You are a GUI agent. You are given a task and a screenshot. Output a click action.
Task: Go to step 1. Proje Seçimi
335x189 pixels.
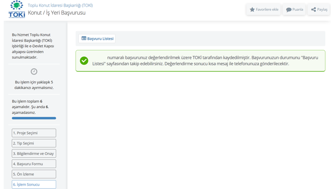[x=34, y=133]
